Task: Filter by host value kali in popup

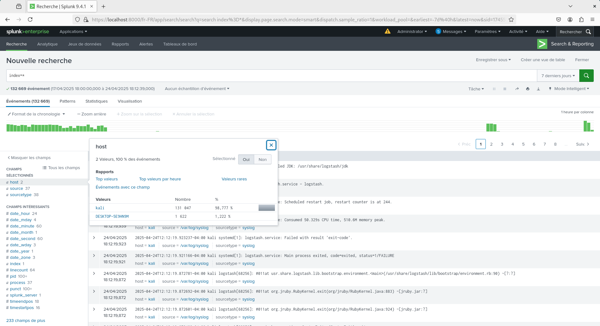Action: [x=100, y=208]
